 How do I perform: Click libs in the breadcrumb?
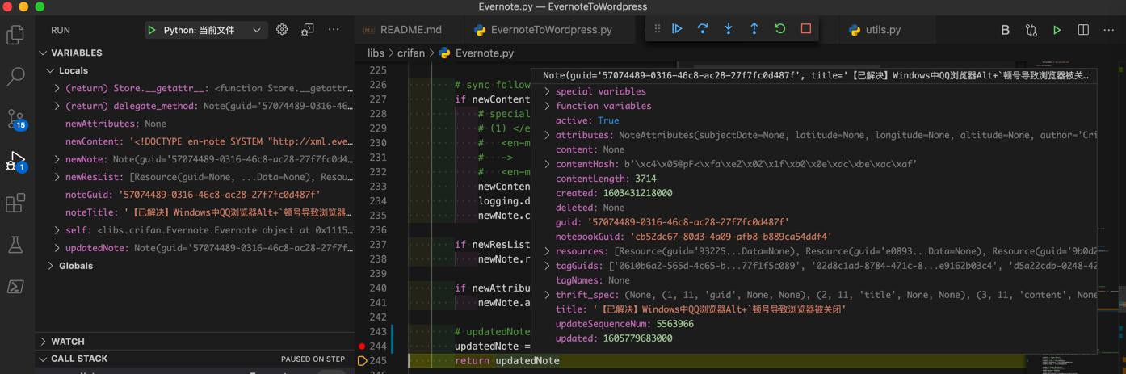coord(376,53)
